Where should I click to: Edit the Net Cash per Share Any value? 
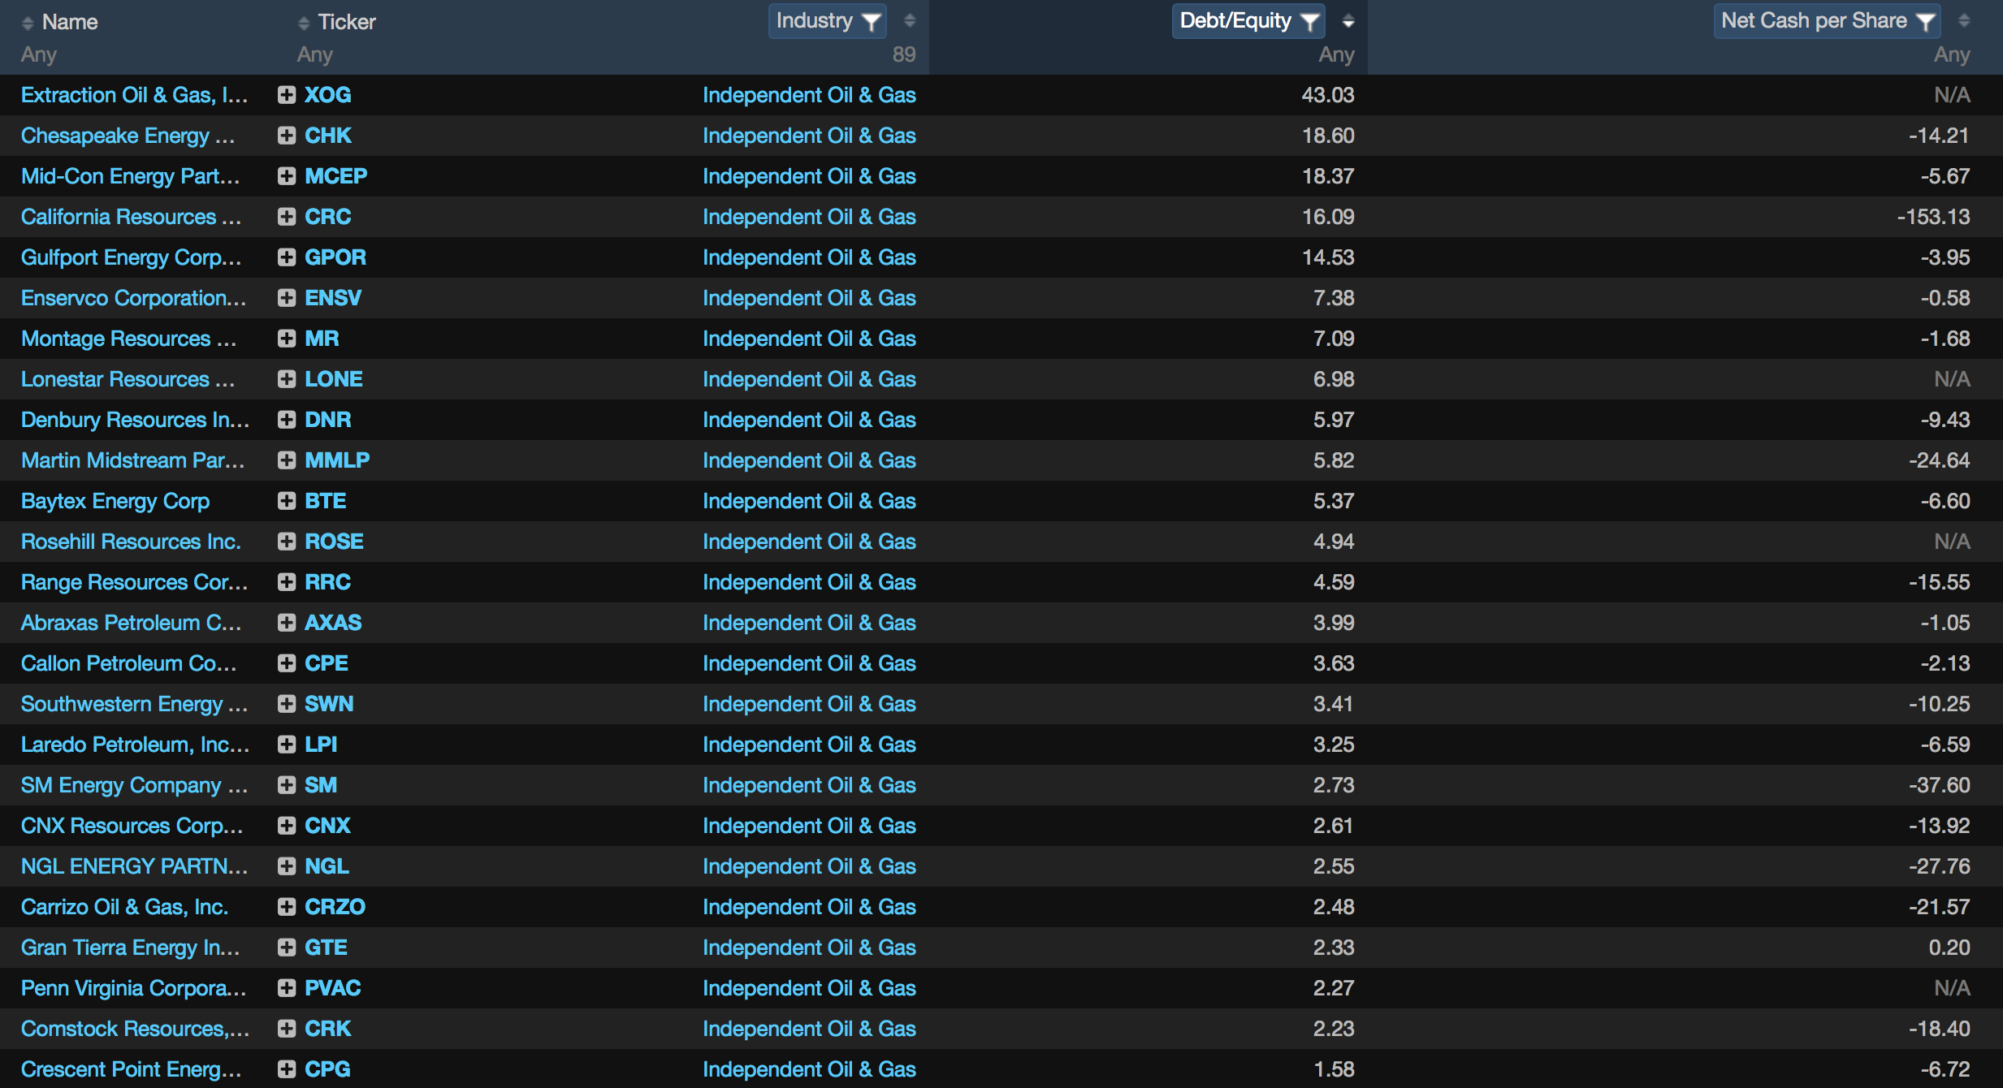(1952, 55)
